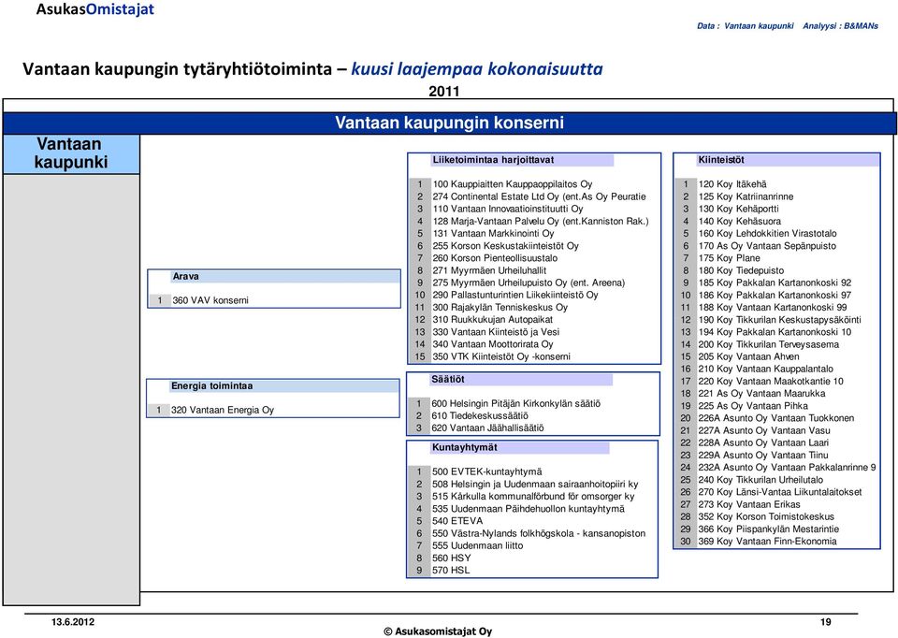This screenshot has height=638, width=898.
Task: Click '221 As Oy Vantaan Maarukka'
Action: tap(761, 394)
